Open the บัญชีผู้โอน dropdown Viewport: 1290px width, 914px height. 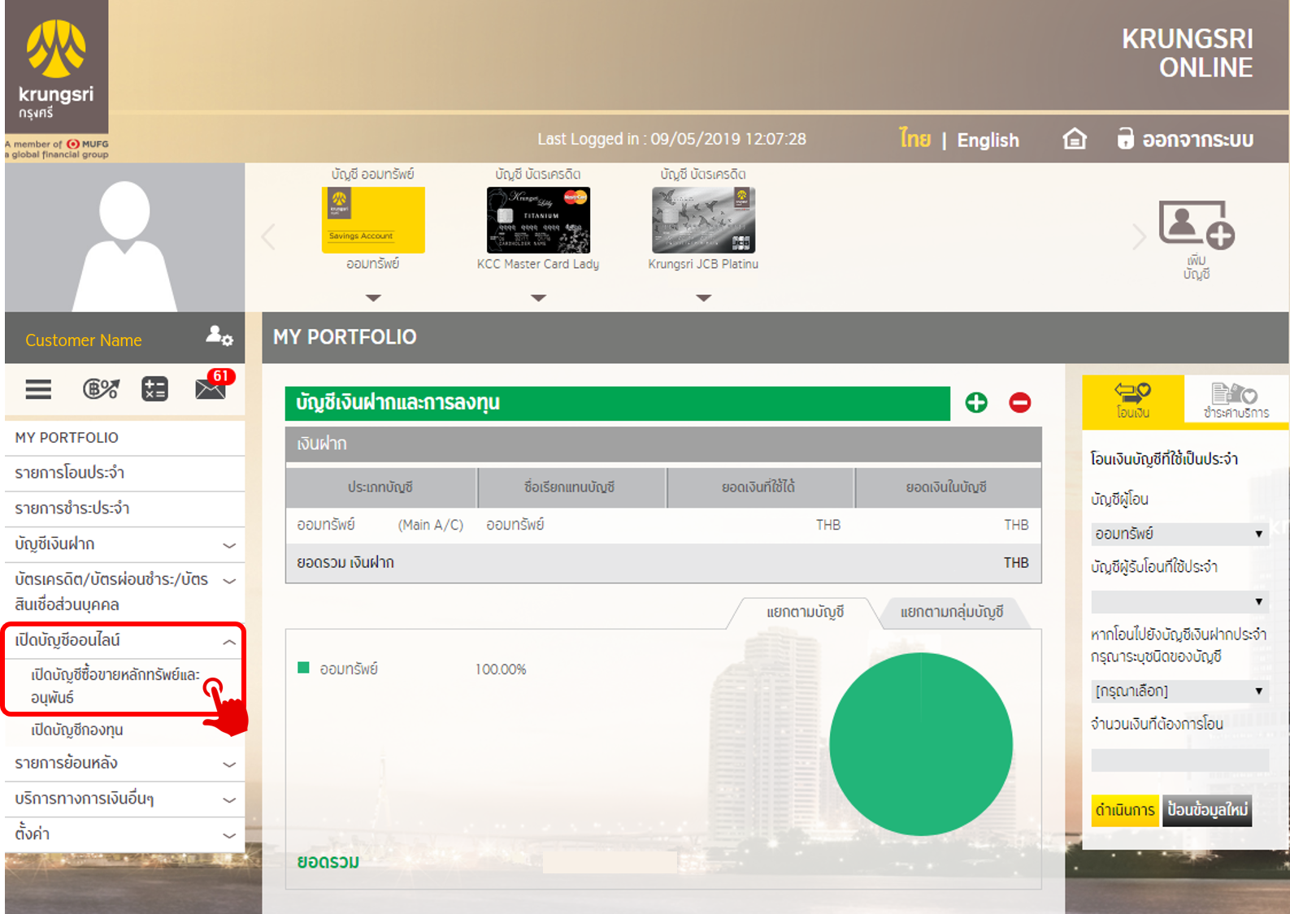pyautogui.click(x=1179, y=534)
